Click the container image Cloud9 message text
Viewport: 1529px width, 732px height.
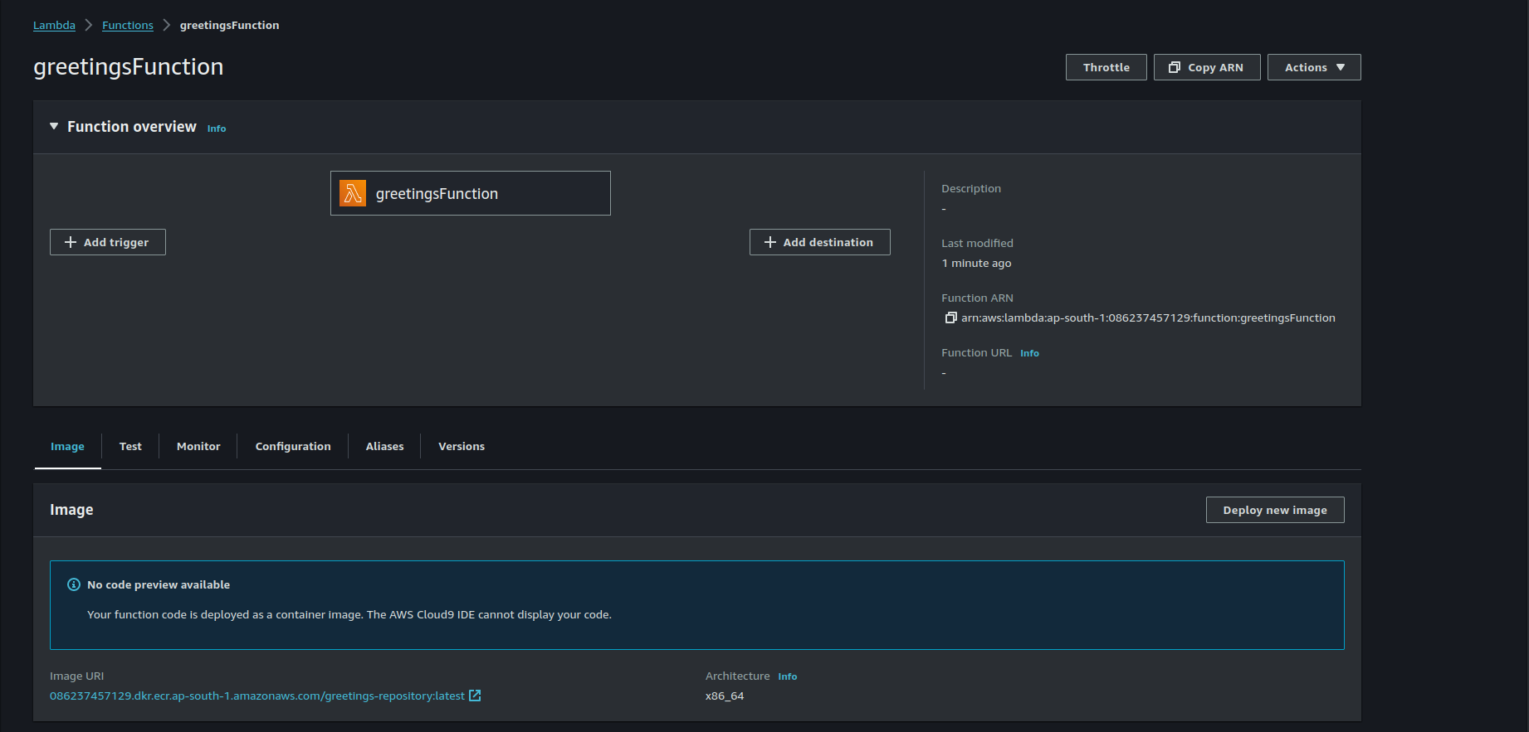(x=349, y=614)
